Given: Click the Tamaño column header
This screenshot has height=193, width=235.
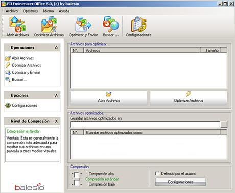Looking at the screenshot, I should 210,50.
